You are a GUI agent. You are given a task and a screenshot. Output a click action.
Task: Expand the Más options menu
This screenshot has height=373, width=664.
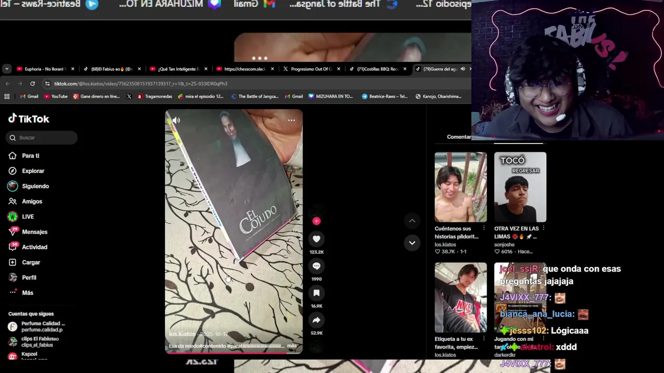27,293
